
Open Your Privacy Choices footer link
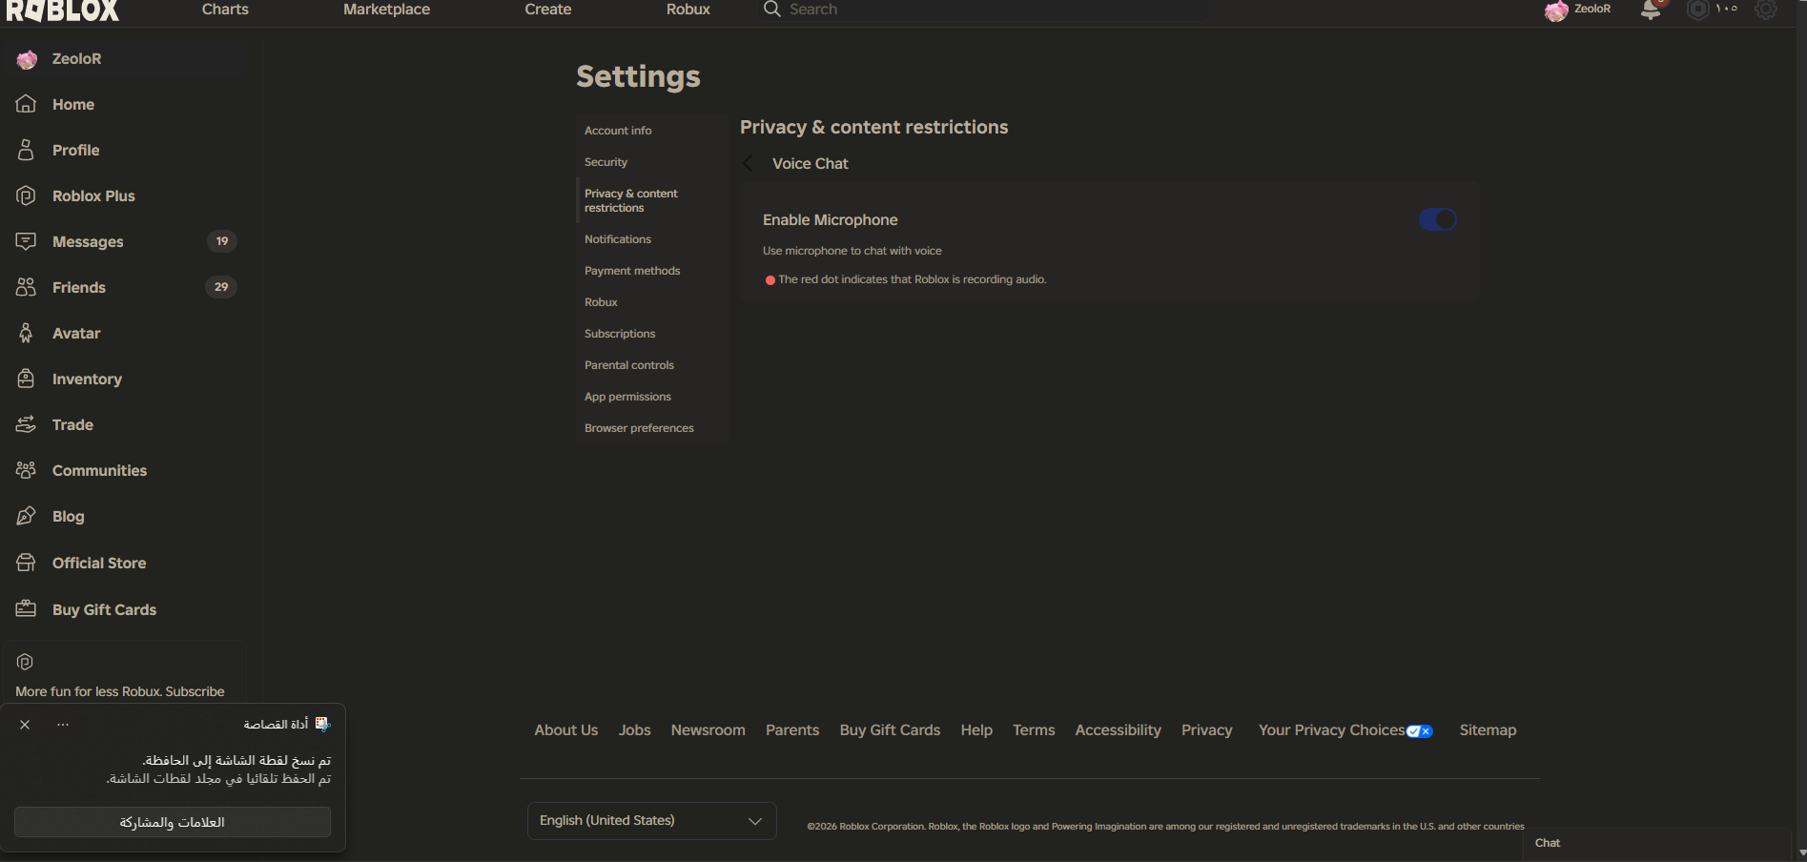click(1345, 730)
